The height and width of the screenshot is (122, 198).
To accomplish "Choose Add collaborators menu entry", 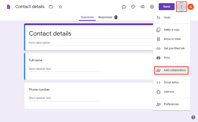I will pos(172,70).
